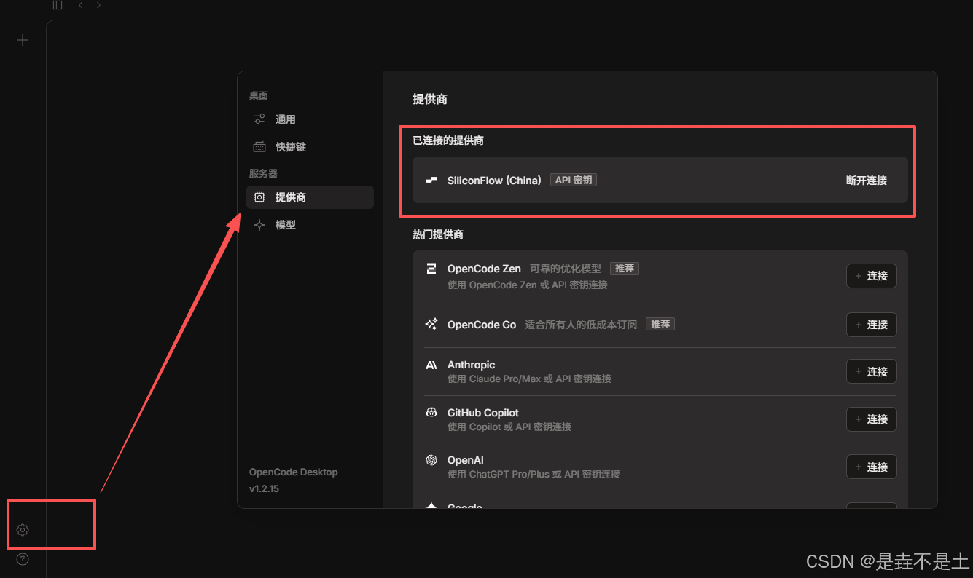Click 适合所有人的低成本订阅 text

coord(581,325)
